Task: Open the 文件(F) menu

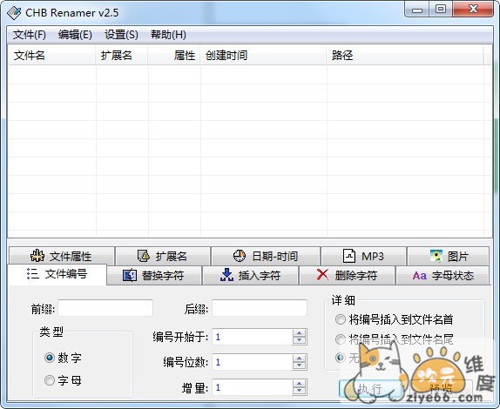Action: (x=30, y=35)
